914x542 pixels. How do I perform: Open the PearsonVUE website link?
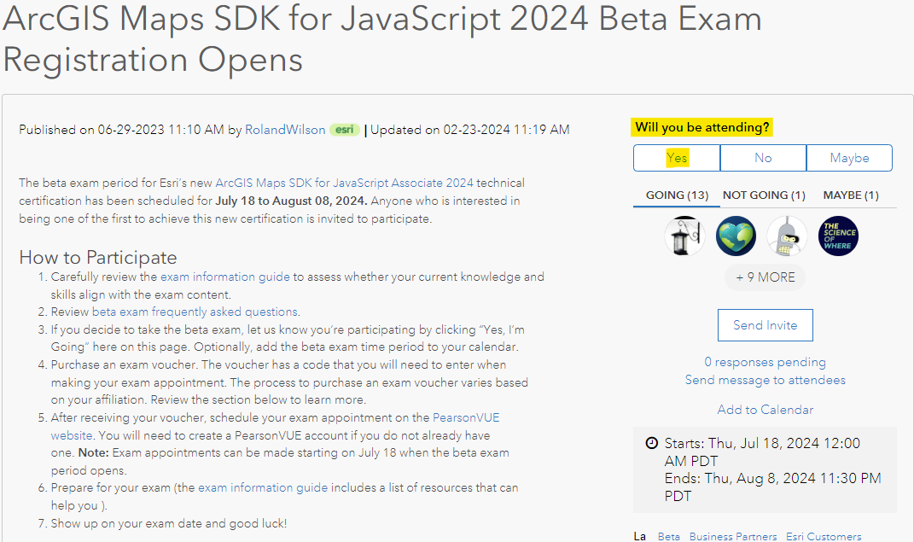(465, 417)
